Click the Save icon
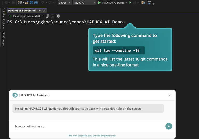This screenshot has height=139, width=199. [31, 3]
